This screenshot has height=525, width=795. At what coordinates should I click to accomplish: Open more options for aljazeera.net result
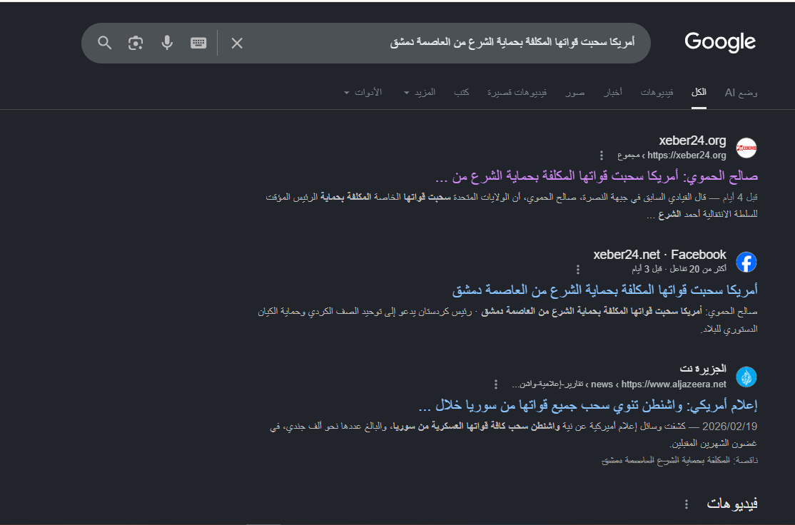pyautogui.click(x=496, y=384)
